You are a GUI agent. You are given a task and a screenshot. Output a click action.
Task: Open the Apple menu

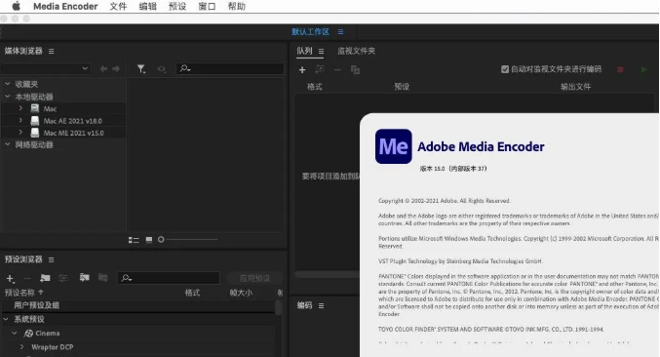[16, 6]
